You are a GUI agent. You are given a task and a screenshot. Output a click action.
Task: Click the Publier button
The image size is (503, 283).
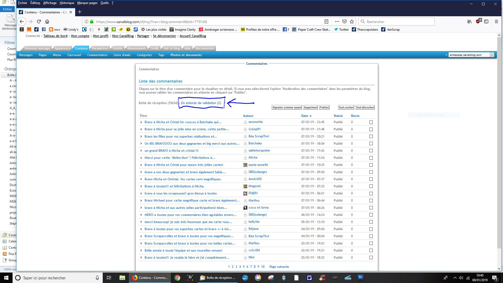coord(324,107)
